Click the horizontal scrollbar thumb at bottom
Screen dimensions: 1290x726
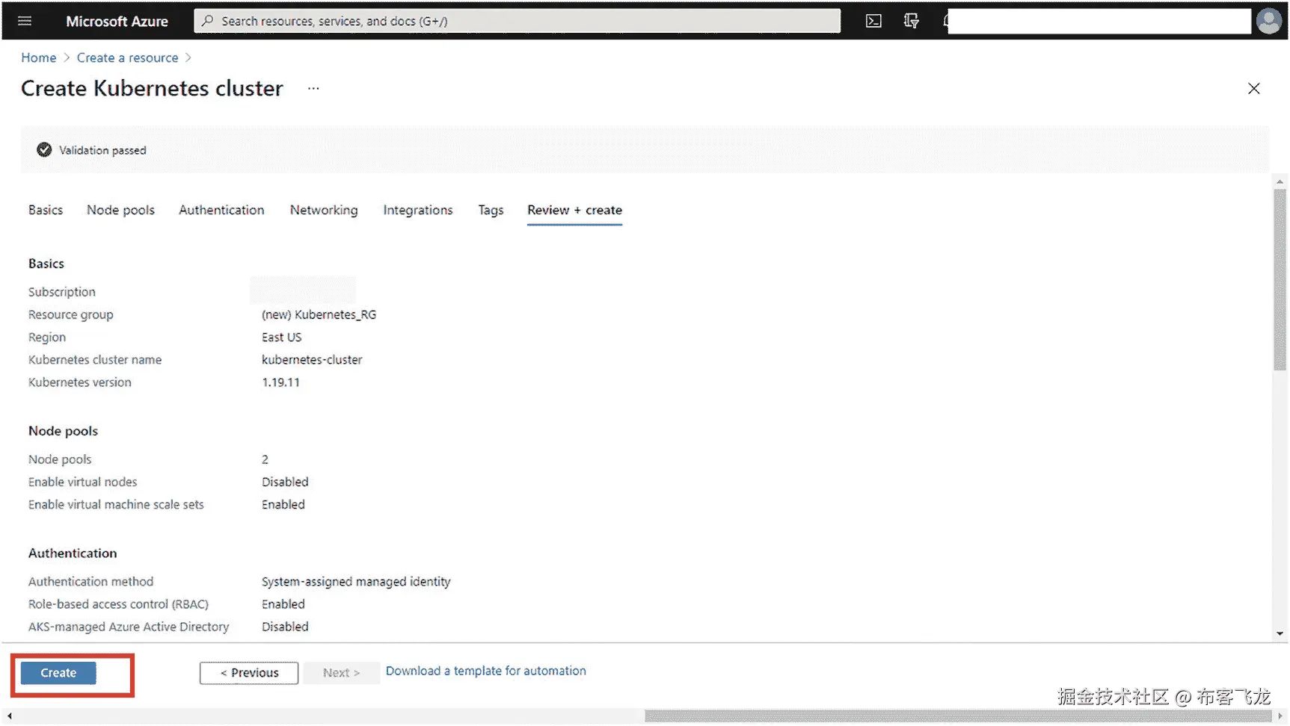958,716
